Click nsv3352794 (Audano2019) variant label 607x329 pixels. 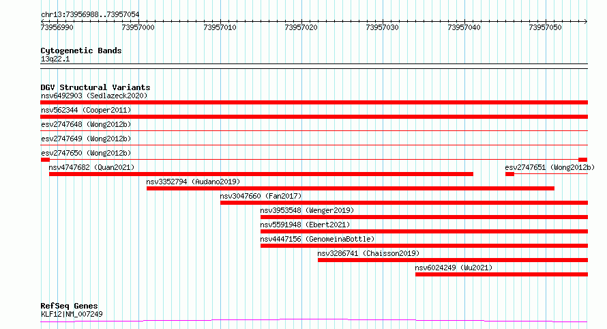coord(193,182)
